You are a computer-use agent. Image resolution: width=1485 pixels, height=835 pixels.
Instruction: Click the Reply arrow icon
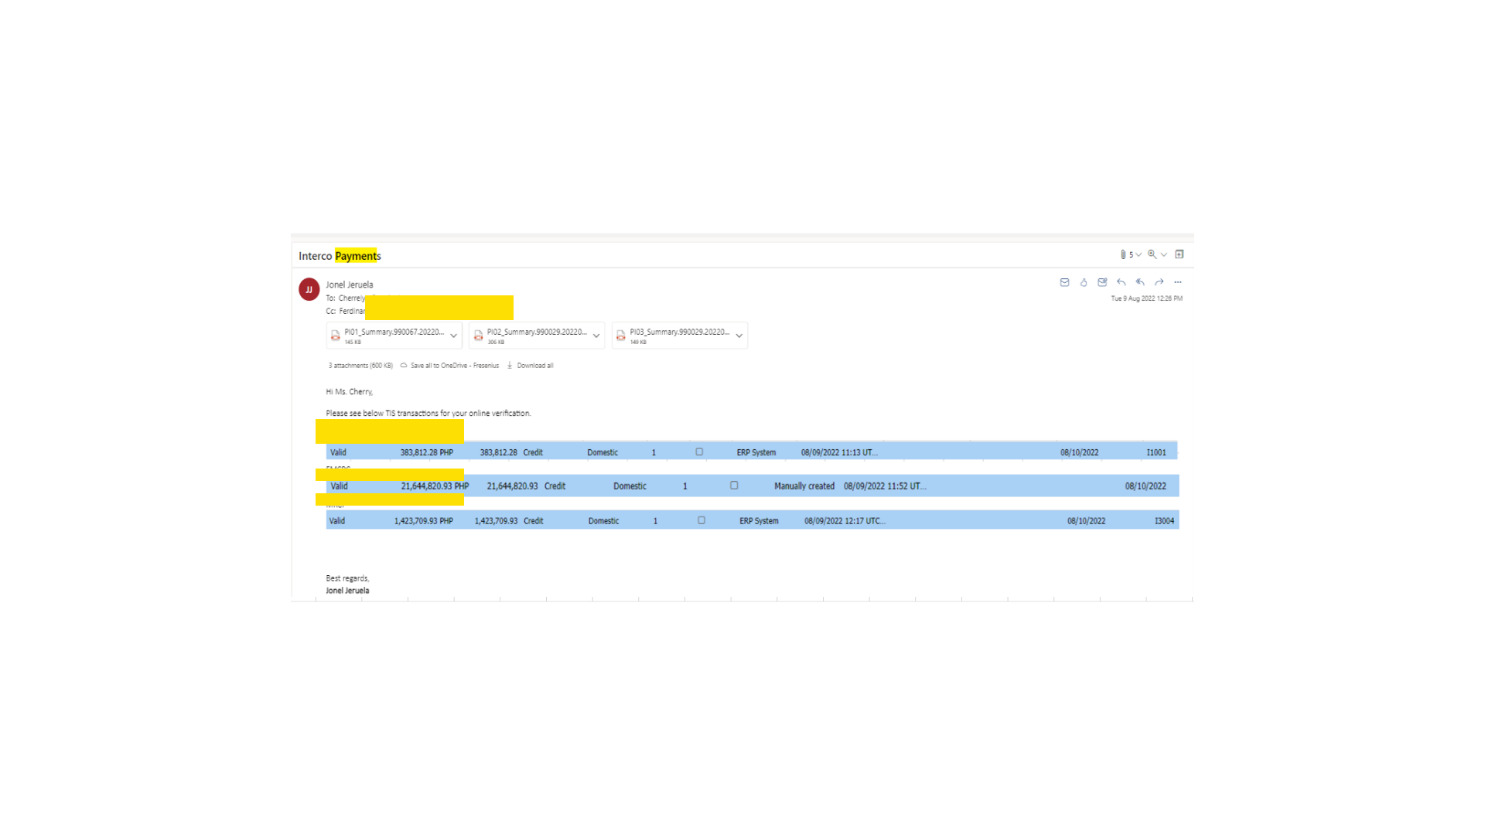pyautogui.click(x=1121, y=282)
